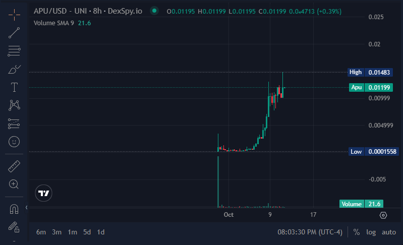Click the 17 date label on time axis

[x=313, y=215]
